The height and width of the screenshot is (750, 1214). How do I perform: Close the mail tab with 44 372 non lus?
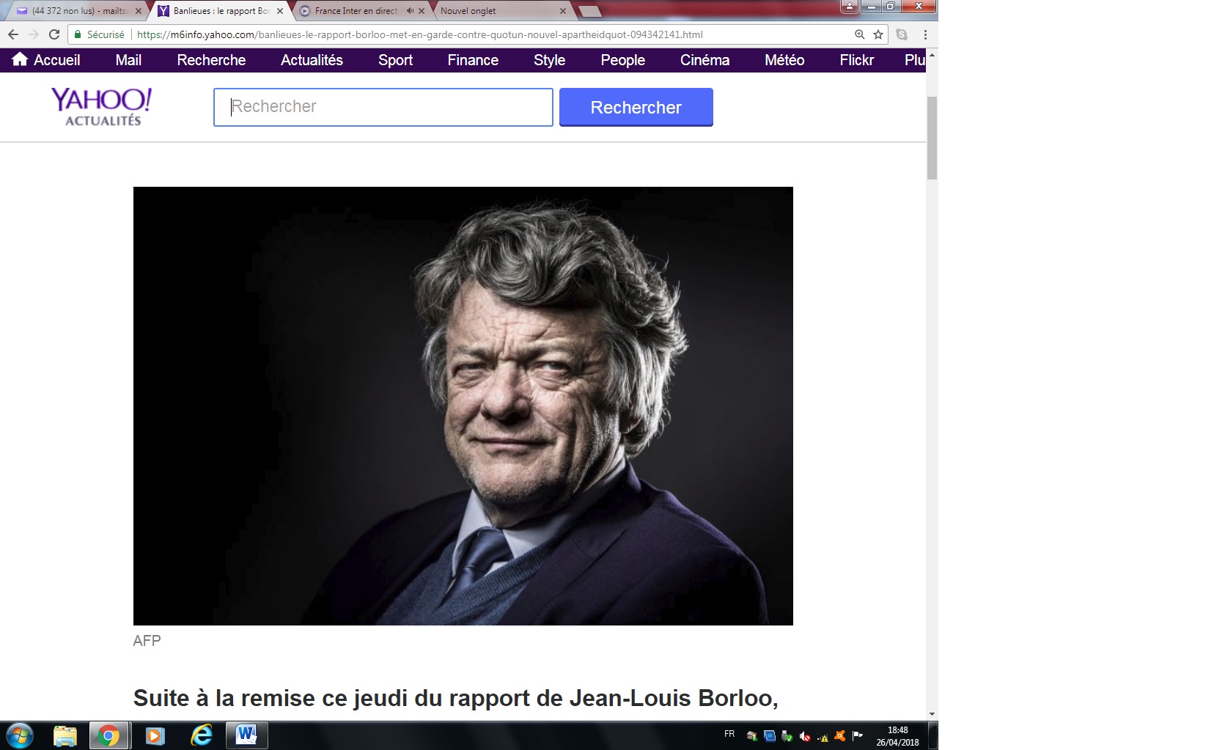[x=139, y=11]
